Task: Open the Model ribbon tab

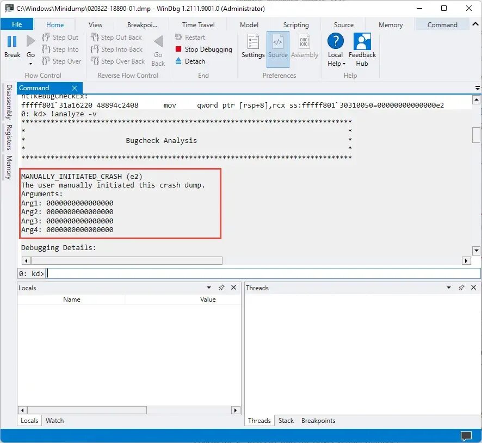Action: click(x=249, y=25)
